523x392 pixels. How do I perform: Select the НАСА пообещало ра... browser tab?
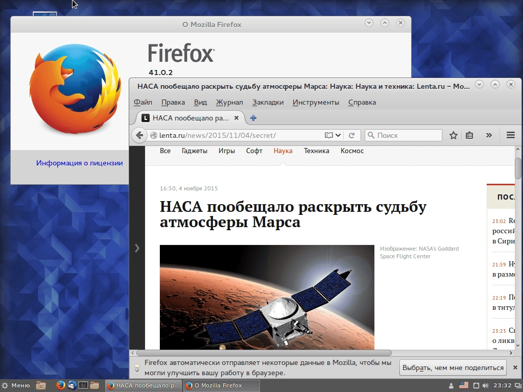[191, 118]
